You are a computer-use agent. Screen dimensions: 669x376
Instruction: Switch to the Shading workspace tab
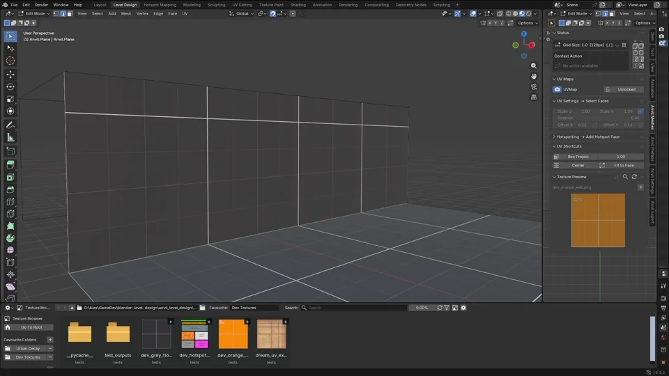(x=298, y=5)
